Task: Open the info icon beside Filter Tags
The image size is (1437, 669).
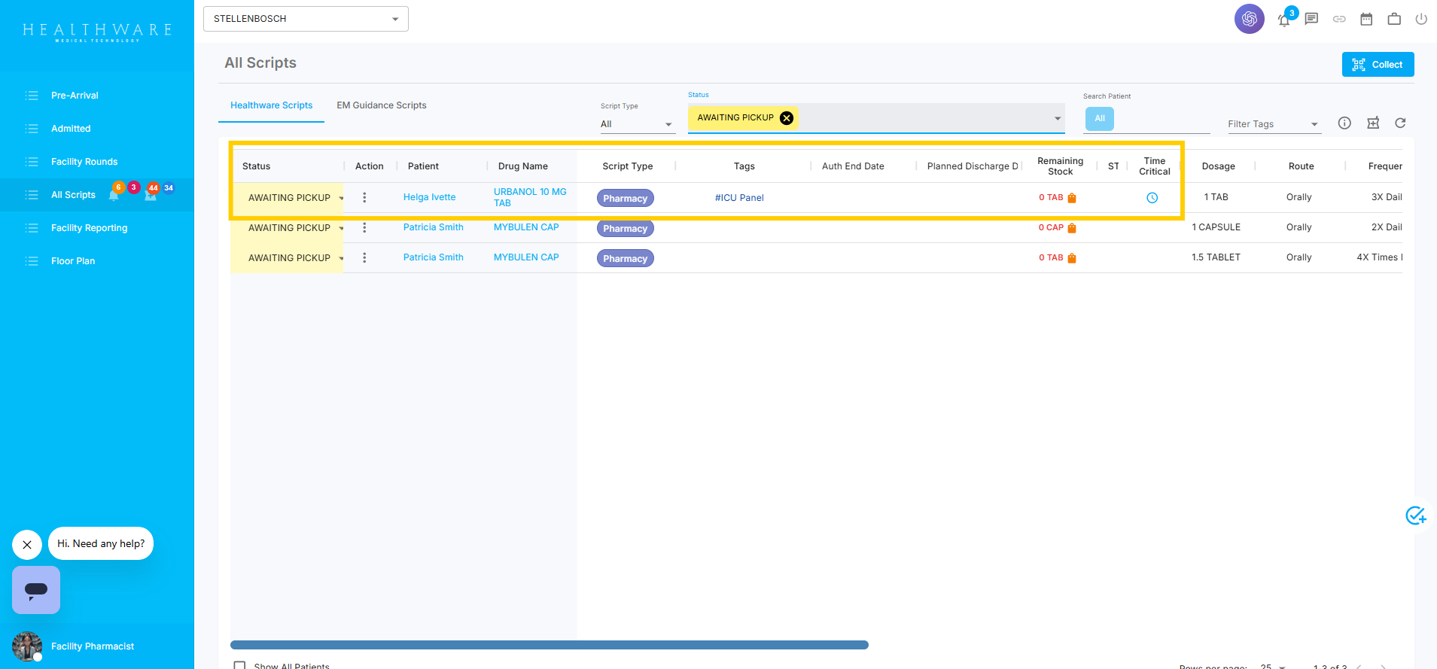Action: pyautogui.click(x=1344, y=123)
